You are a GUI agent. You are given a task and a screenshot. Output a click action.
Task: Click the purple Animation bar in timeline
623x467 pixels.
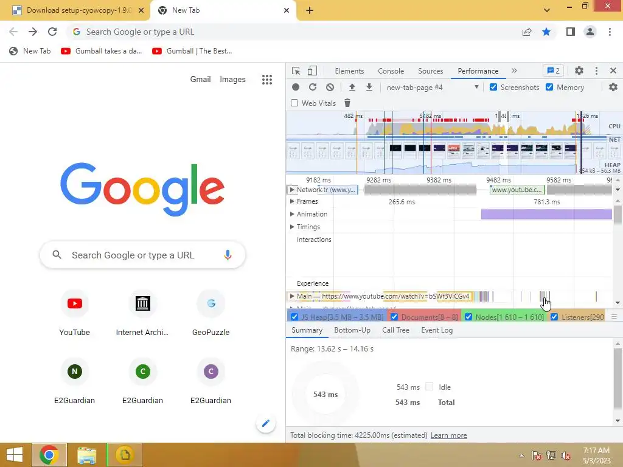546,215
